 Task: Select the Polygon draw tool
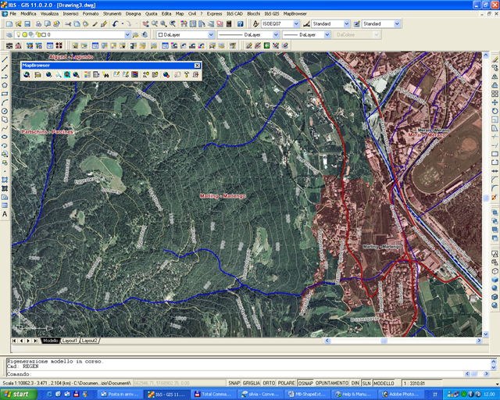point(5,85)
